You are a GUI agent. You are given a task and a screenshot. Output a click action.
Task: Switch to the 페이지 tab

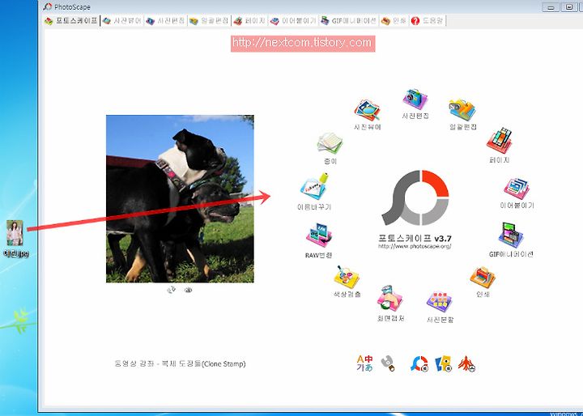[249, 21]
